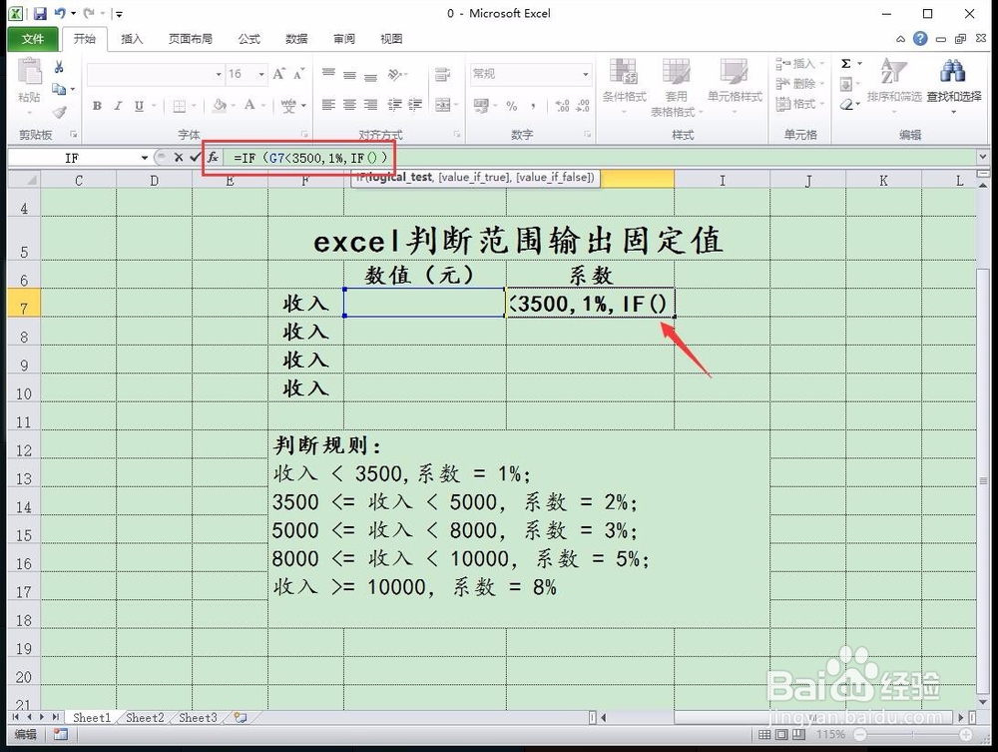Click the Undo arrow icon
Screen dimensions: 998x752
(x=60, y=13)
